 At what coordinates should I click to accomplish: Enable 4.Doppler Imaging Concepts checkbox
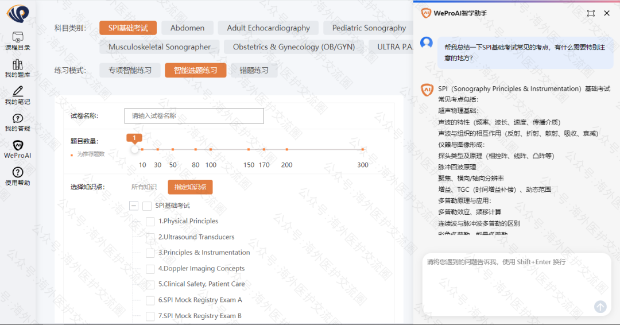150,269
